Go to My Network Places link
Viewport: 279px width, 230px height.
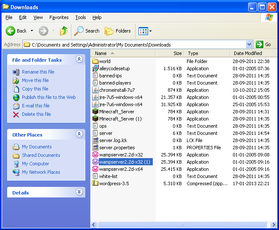41,172
